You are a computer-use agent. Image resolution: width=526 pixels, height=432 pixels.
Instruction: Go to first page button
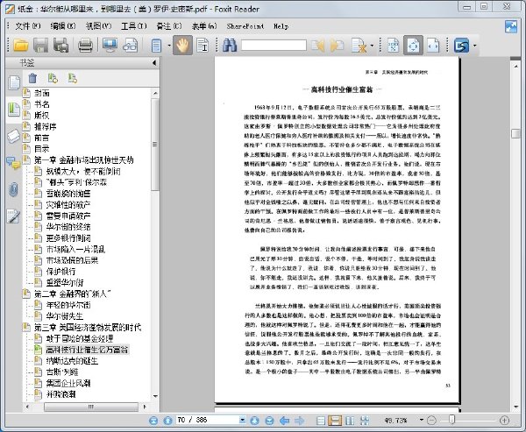tap(153, 421)
